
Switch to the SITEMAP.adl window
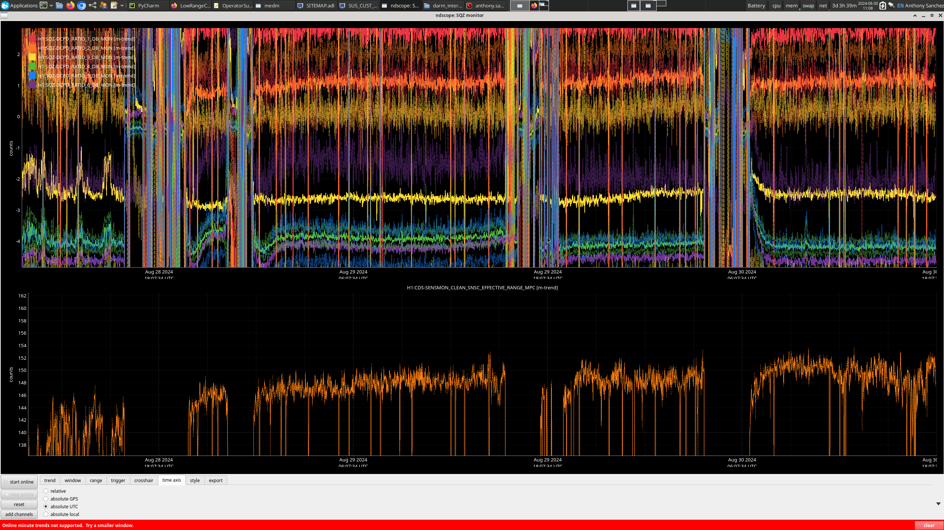tap(317, 6)
